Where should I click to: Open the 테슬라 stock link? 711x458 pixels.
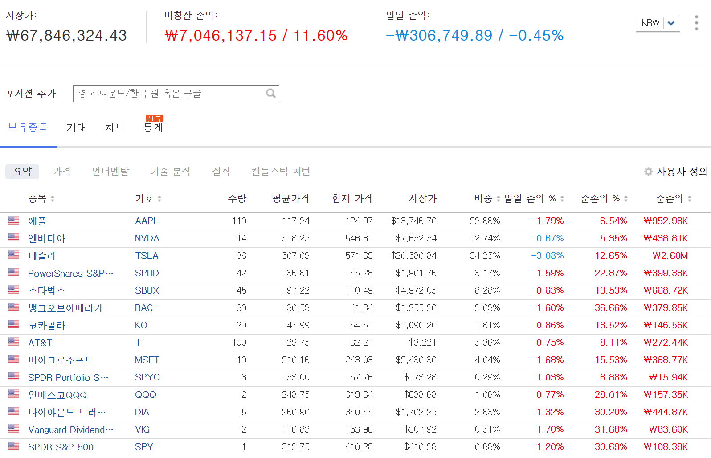click(x=42, y=256)
